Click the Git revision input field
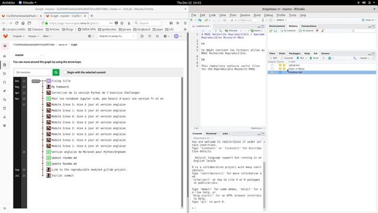This screenshot has height=213, width=378. tap(33, 72)
